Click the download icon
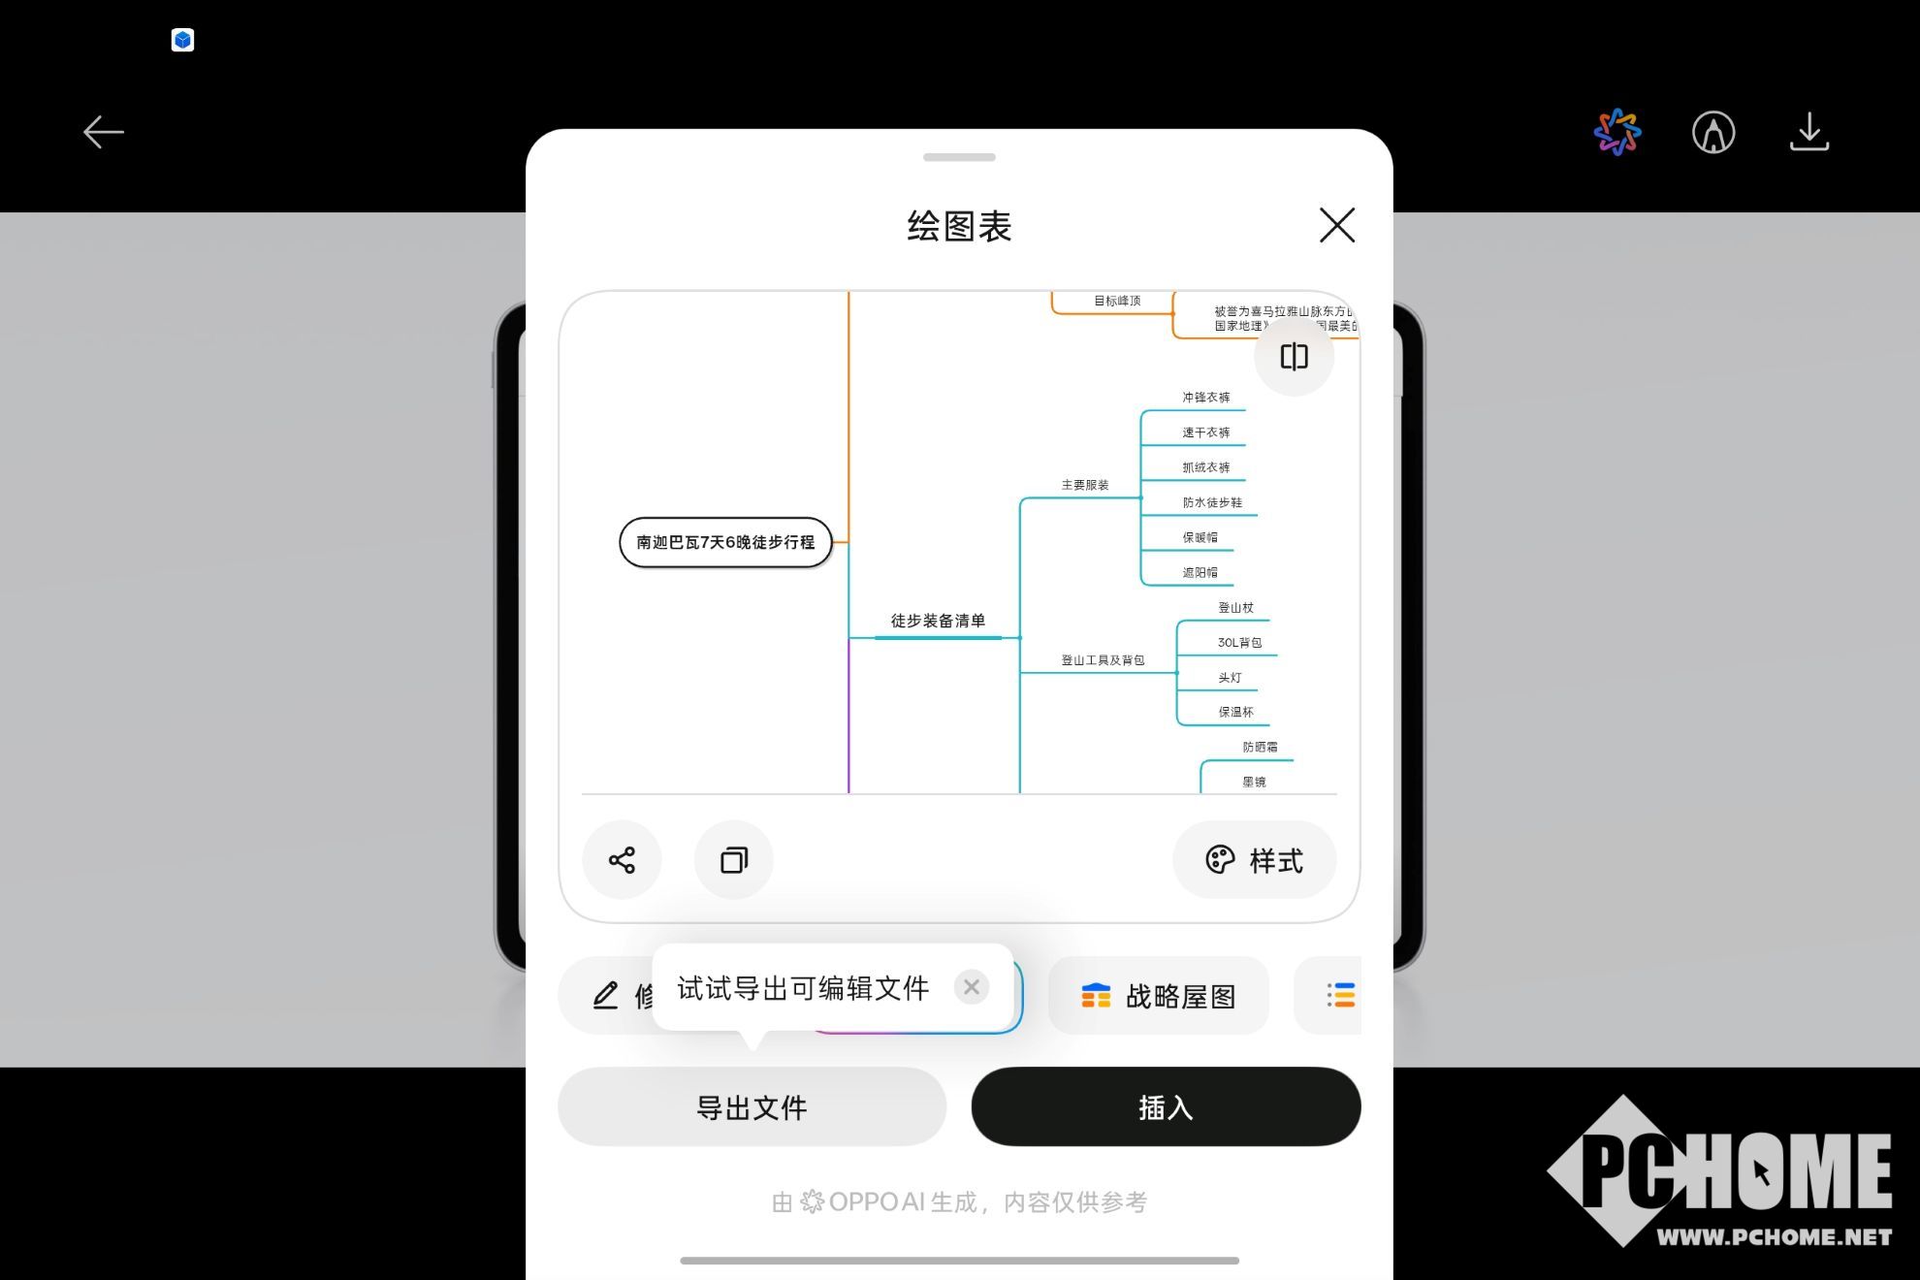The width and height of the screenshot is (1920, 1280). (x=1808, y=132)
